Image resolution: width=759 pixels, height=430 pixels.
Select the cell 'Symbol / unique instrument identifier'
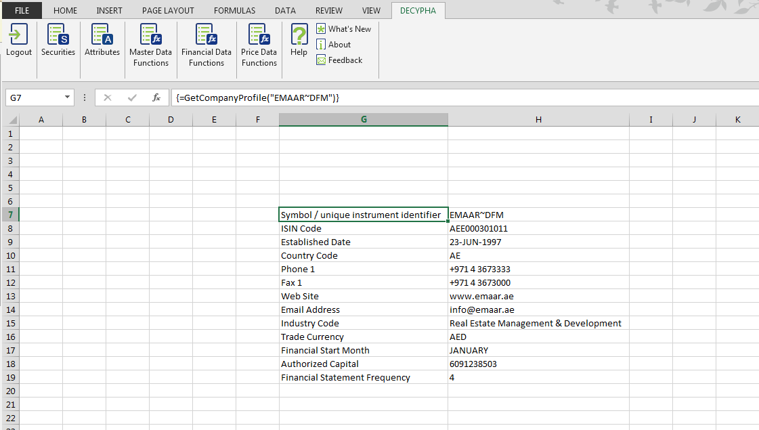364,215
